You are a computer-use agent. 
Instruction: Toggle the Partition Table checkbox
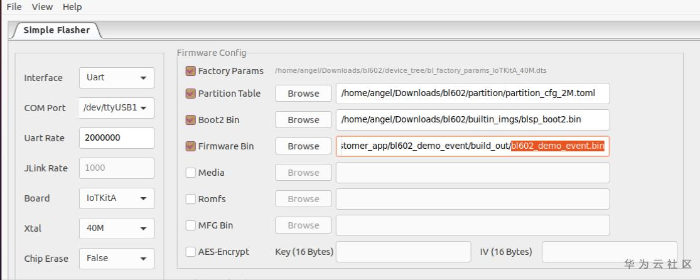click(191, 94)
